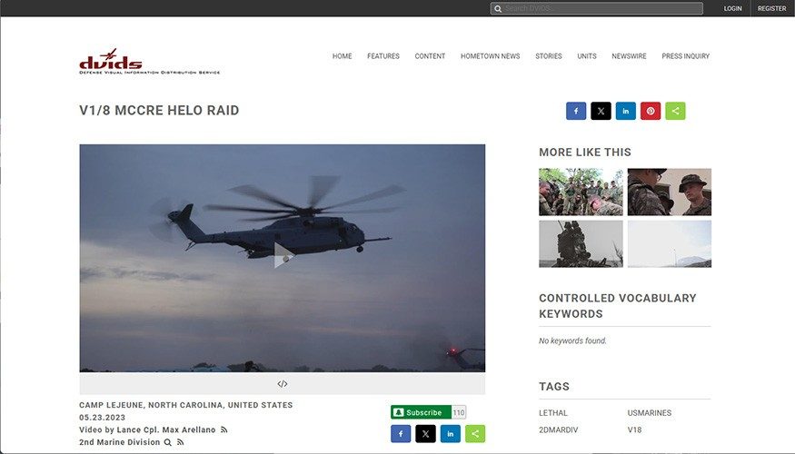Share on Facebook using the top share bar
The height and width of the screenshot is (454, 795).
pyautogui.click(x=576, y=111)
